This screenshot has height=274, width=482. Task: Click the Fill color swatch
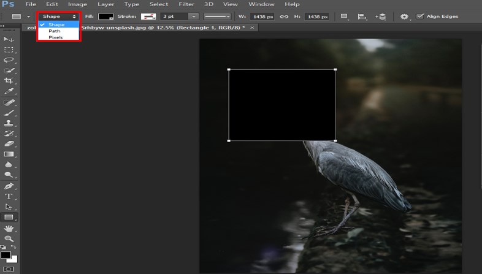point(105,17)
